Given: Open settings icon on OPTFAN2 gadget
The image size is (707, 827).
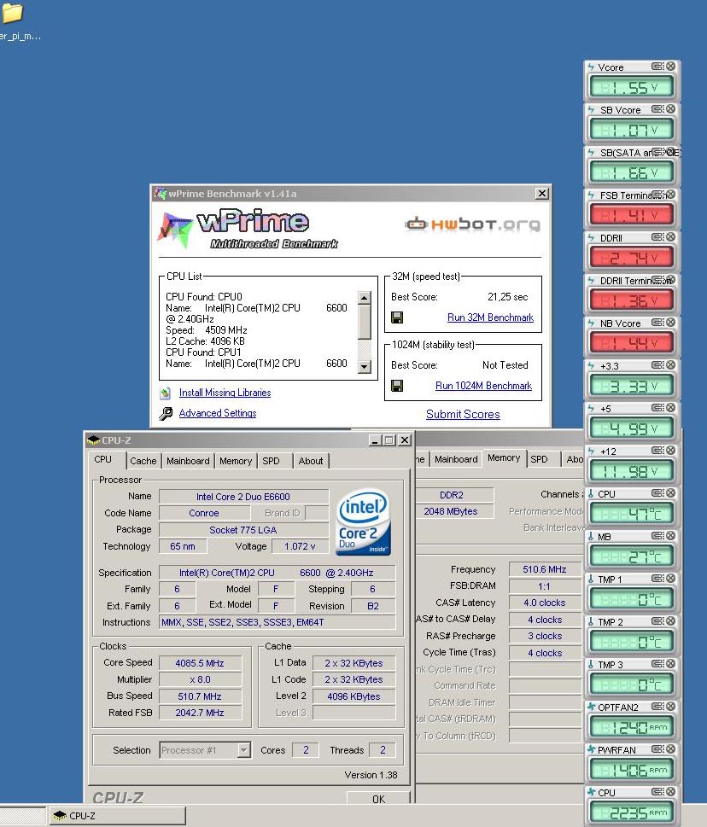Looking at the screenshot, I should pyautogui.click(x=657, y=707).
